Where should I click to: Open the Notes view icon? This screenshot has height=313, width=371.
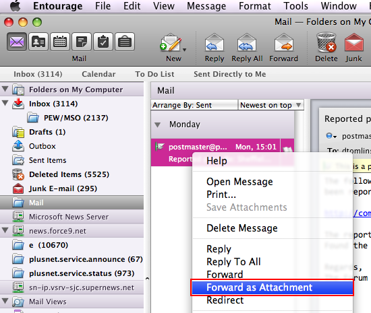pos(82,42)
